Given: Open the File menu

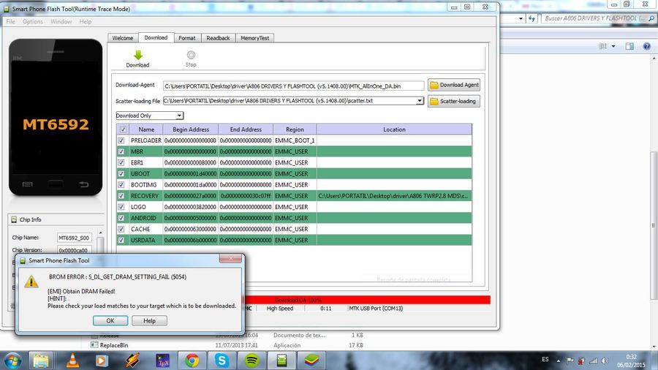Looking at the screenshot, I should point(10,21).
